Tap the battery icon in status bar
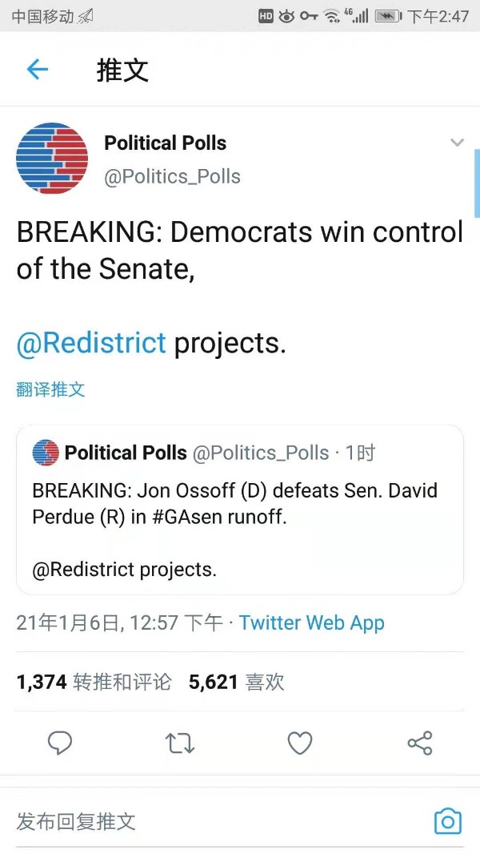The height and width of the screenshot is (854, 480). coord(388,16)
